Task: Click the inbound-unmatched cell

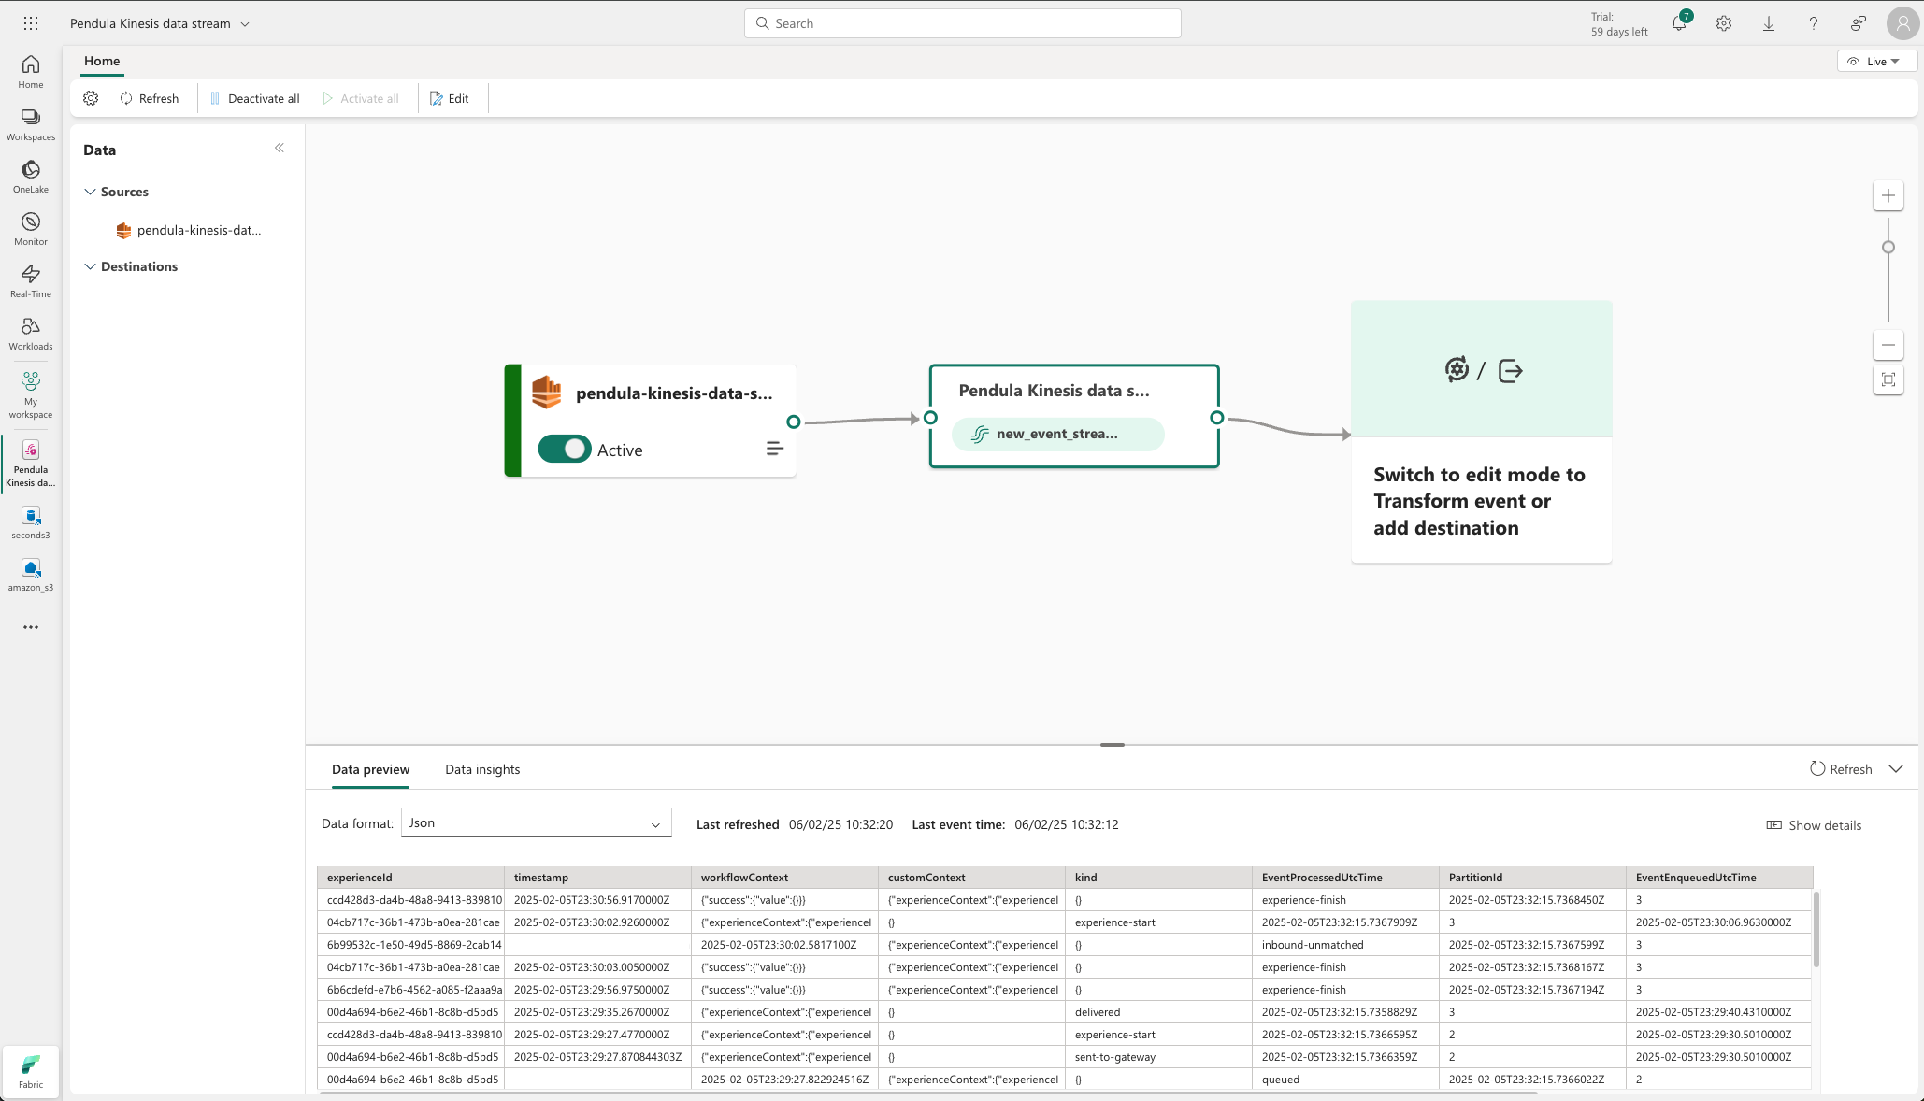Action: pyautogui.click(x=1346, y=945)
